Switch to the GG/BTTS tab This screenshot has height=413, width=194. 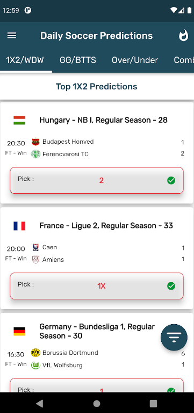pyautogui.click(x=78, y=60)
